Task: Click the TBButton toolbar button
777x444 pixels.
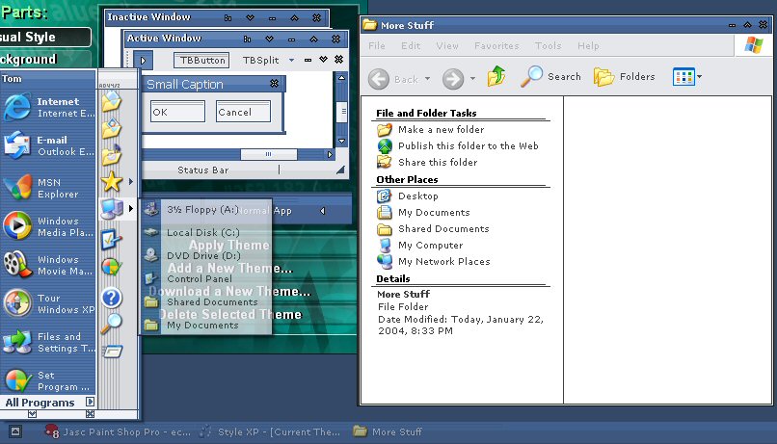Action: point(201,61)
